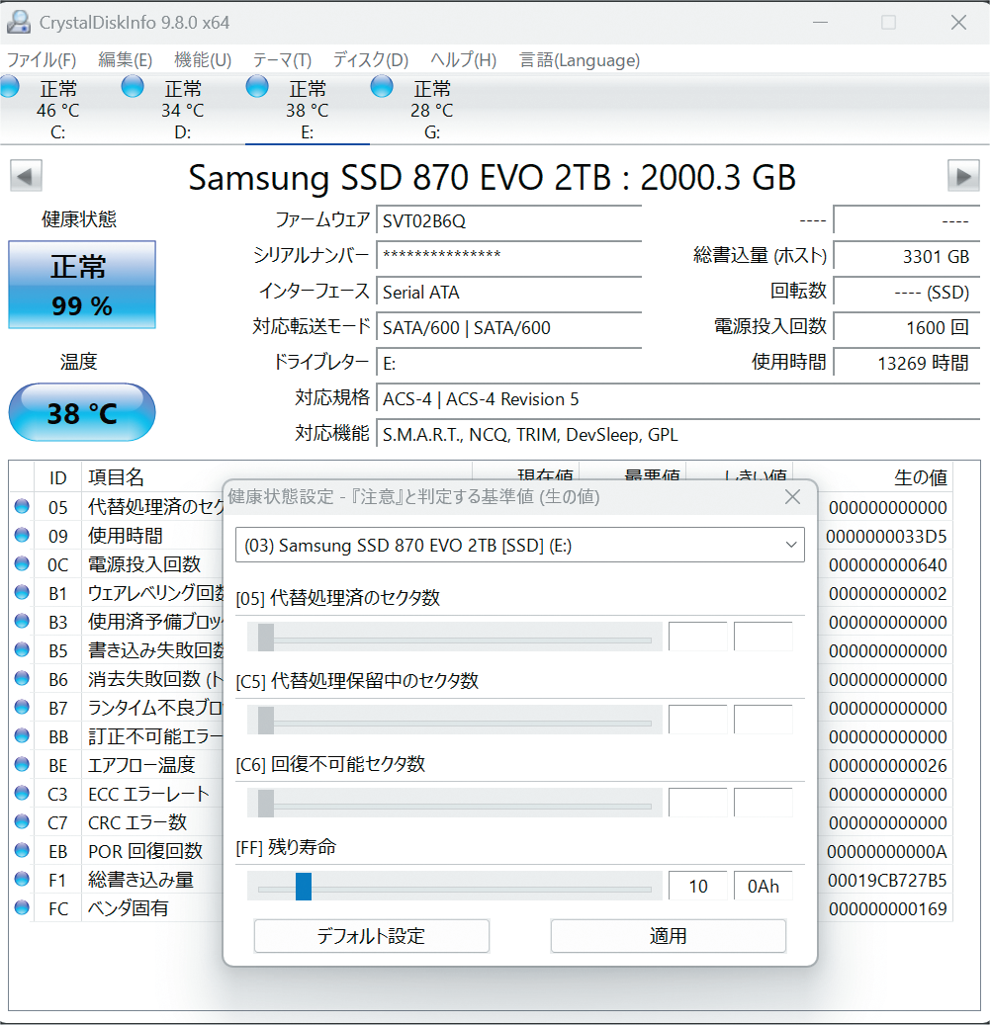
Task: Select the CRC エラー数 attribute row name
Action: pos(138,822)
